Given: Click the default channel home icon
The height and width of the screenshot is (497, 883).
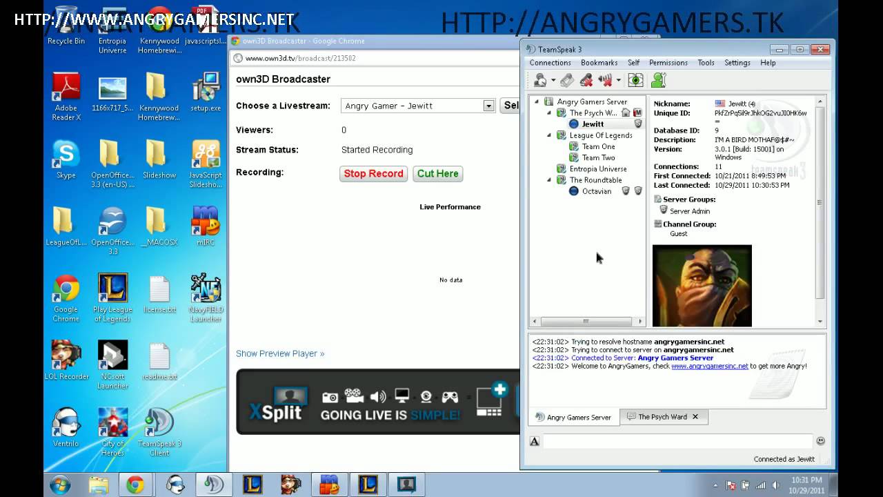Looking at the screenshot, I should (x=626, y=113).
